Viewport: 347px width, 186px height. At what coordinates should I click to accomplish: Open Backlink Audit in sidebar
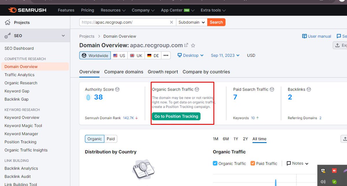click(x=18, y=176)
